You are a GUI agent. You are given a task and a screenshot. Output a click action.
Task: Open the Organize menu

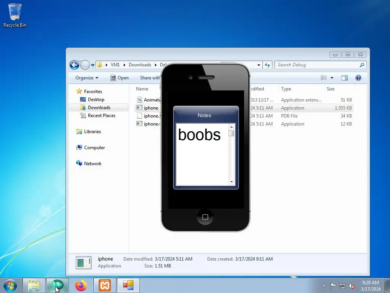pos(87,78)
